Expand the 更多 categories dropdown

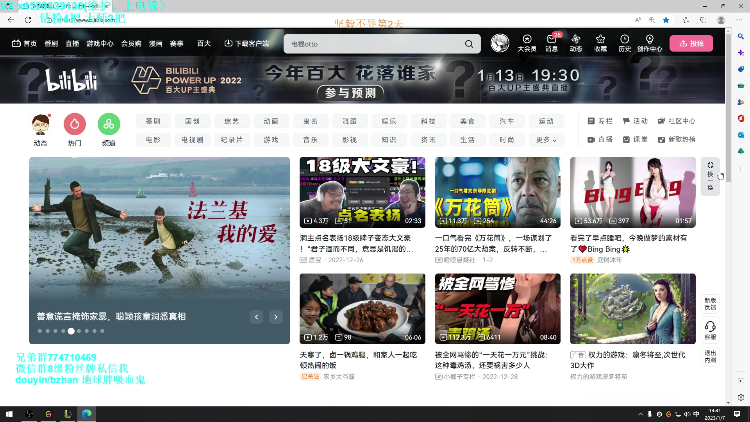pyautogui.click(x=546, y=139)
